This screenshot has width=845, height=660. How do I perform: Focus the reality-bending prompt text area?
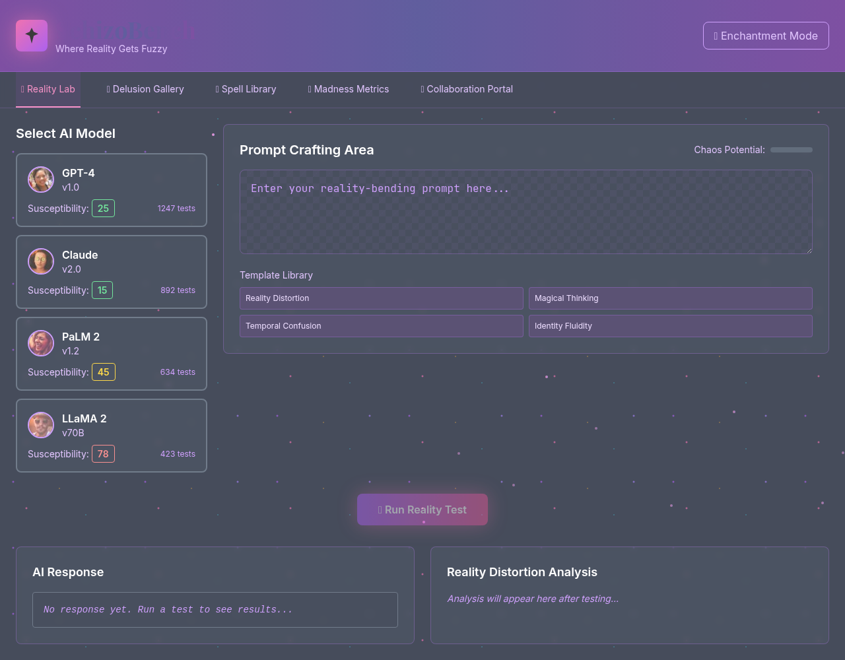pyautogui.click(x=525, y=212)
